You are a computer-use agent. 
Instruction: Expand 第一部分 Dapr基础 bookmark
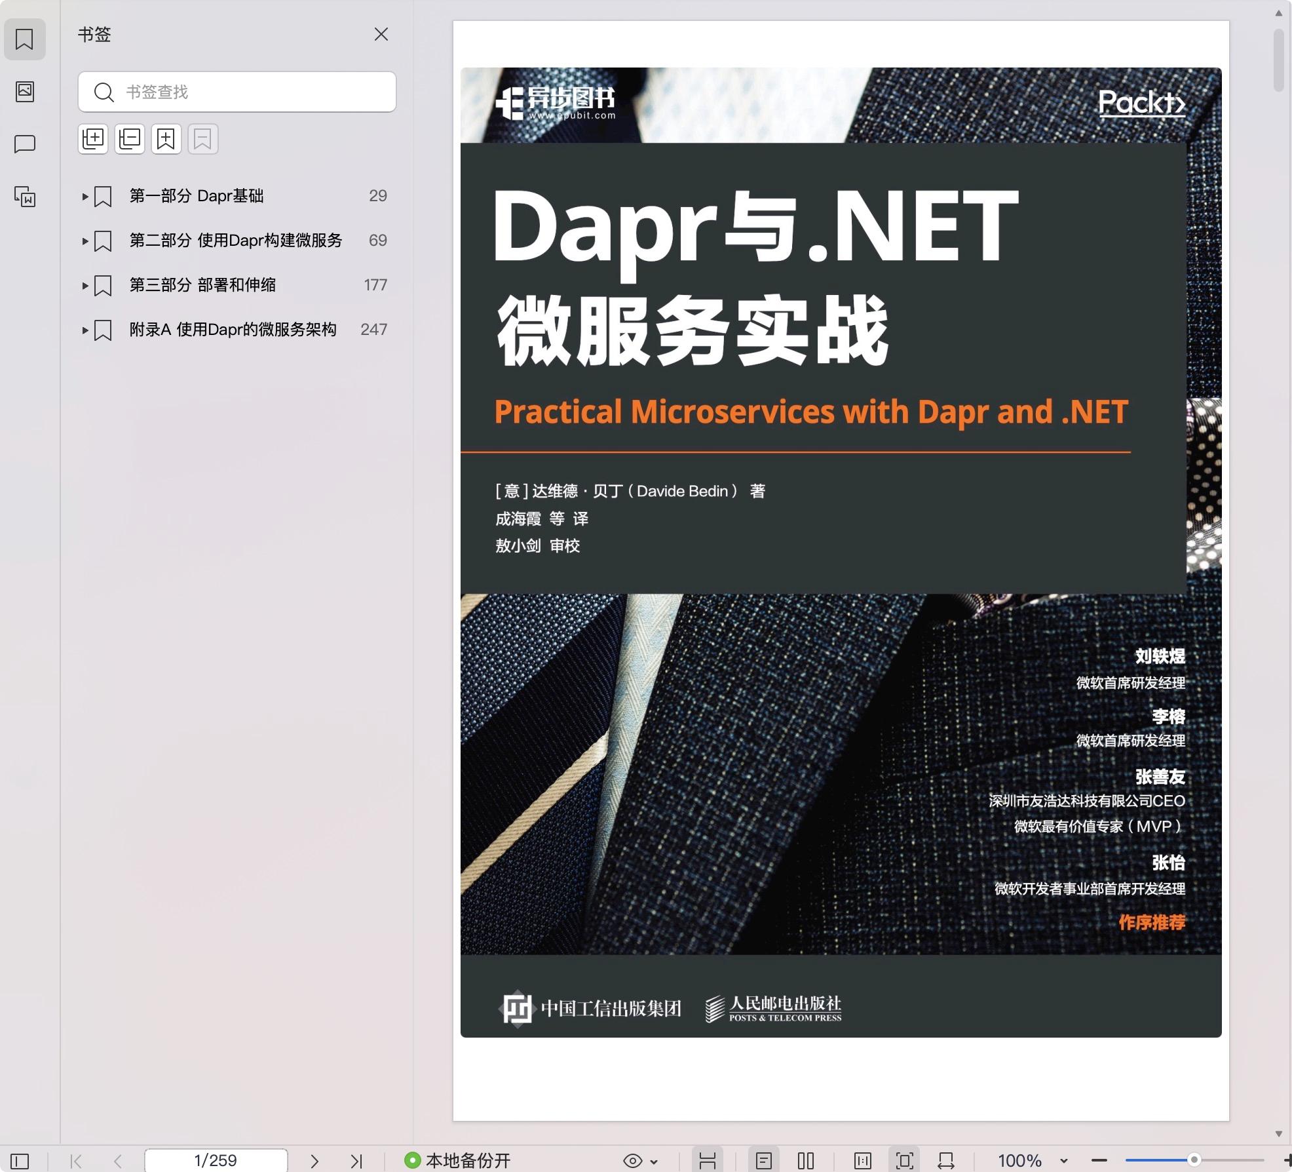point(85,196)
